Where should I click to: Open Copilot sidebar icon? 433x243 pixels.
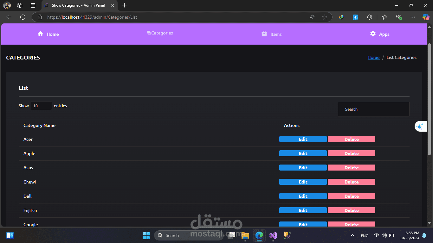coord(426,17)
